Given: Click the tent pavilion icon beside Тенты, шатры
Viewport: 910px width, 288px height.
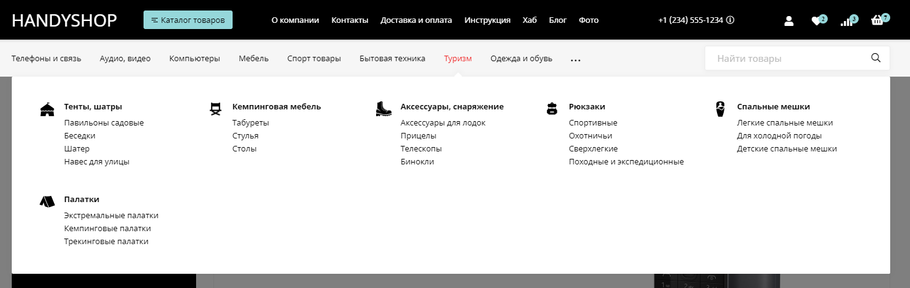Looking at the screenshot, I should pyautogui.click(x=47, y=109).
